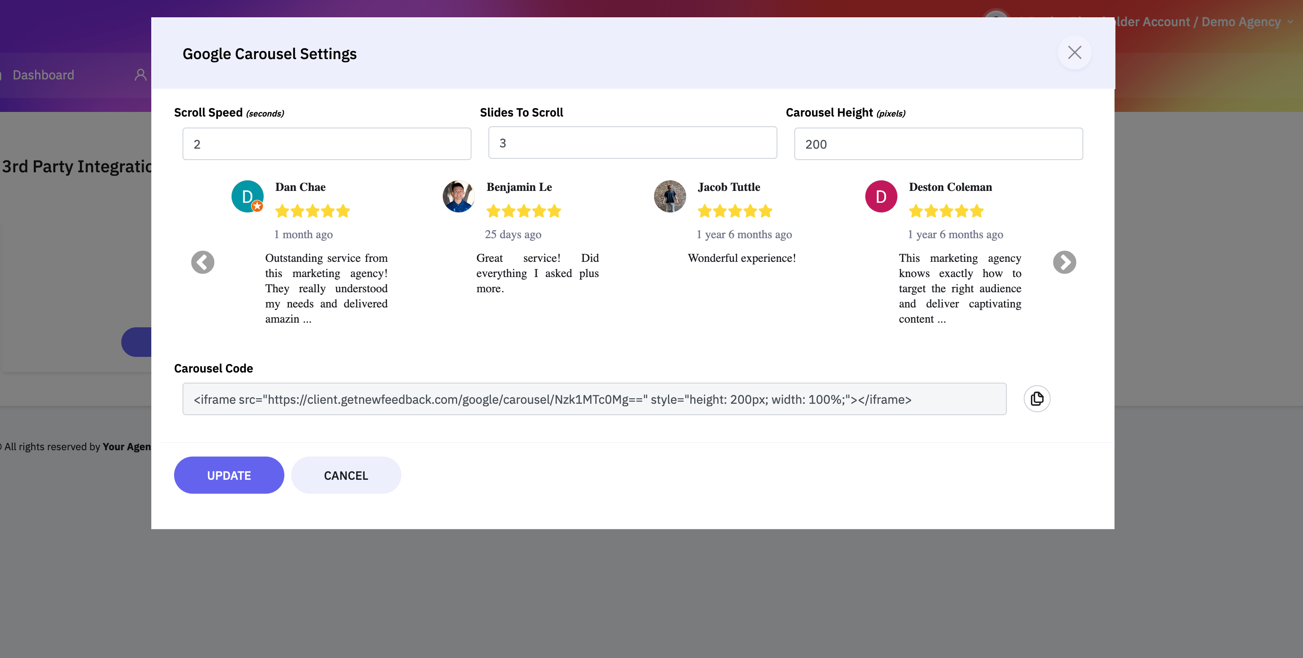Close the Google Carousel Settings dialog
The image size is (1303, 658).
tap(1074, 53)
